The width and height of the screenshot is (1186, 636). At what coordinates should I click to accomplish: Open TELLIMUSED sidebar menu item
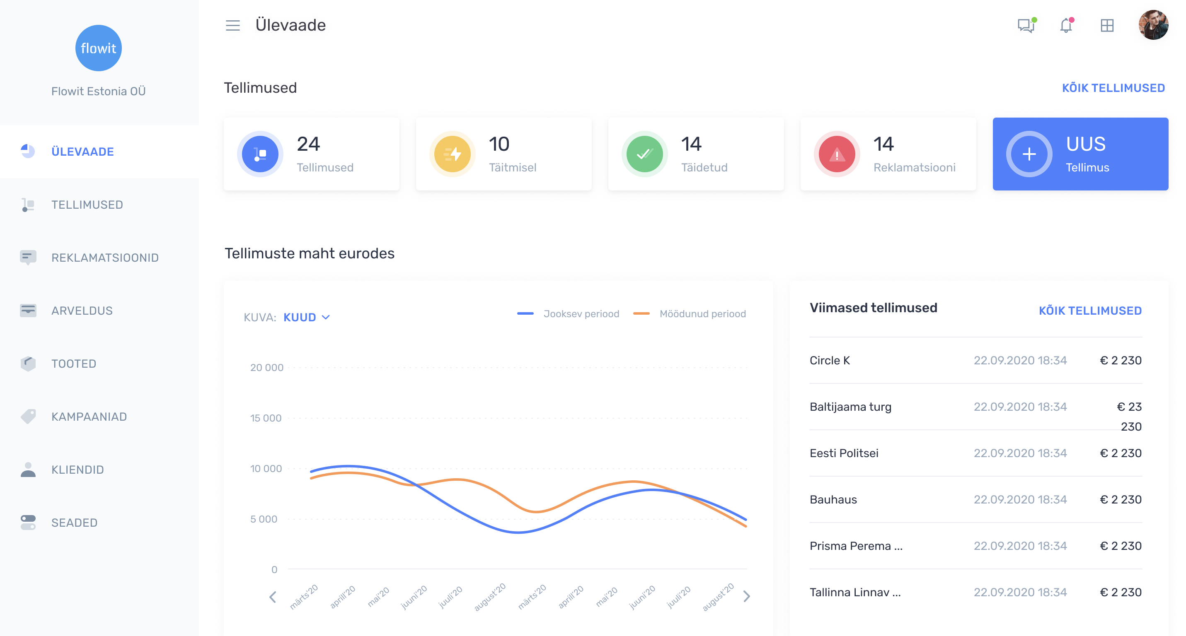point(99,205)
